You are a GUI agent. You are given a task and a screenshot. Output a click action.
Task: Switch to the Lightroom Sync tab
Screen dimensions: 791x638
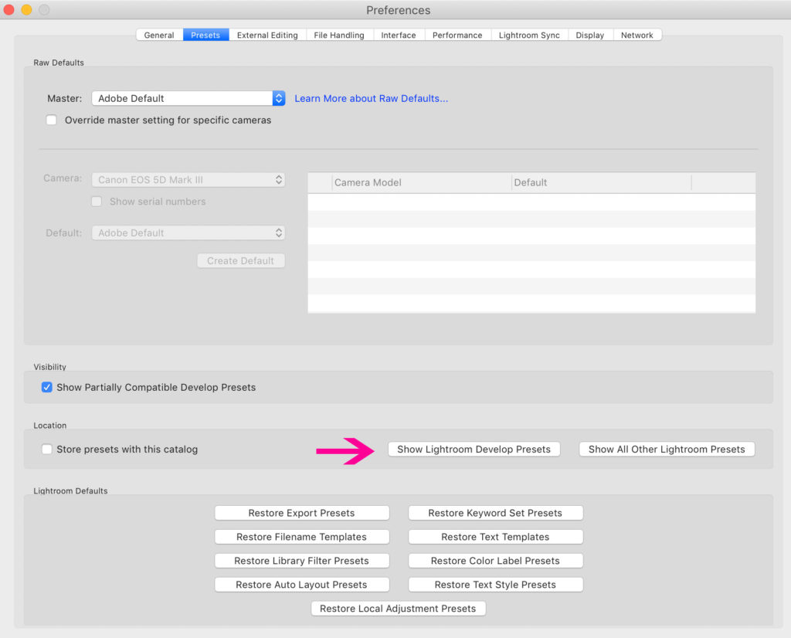point(529,36)
